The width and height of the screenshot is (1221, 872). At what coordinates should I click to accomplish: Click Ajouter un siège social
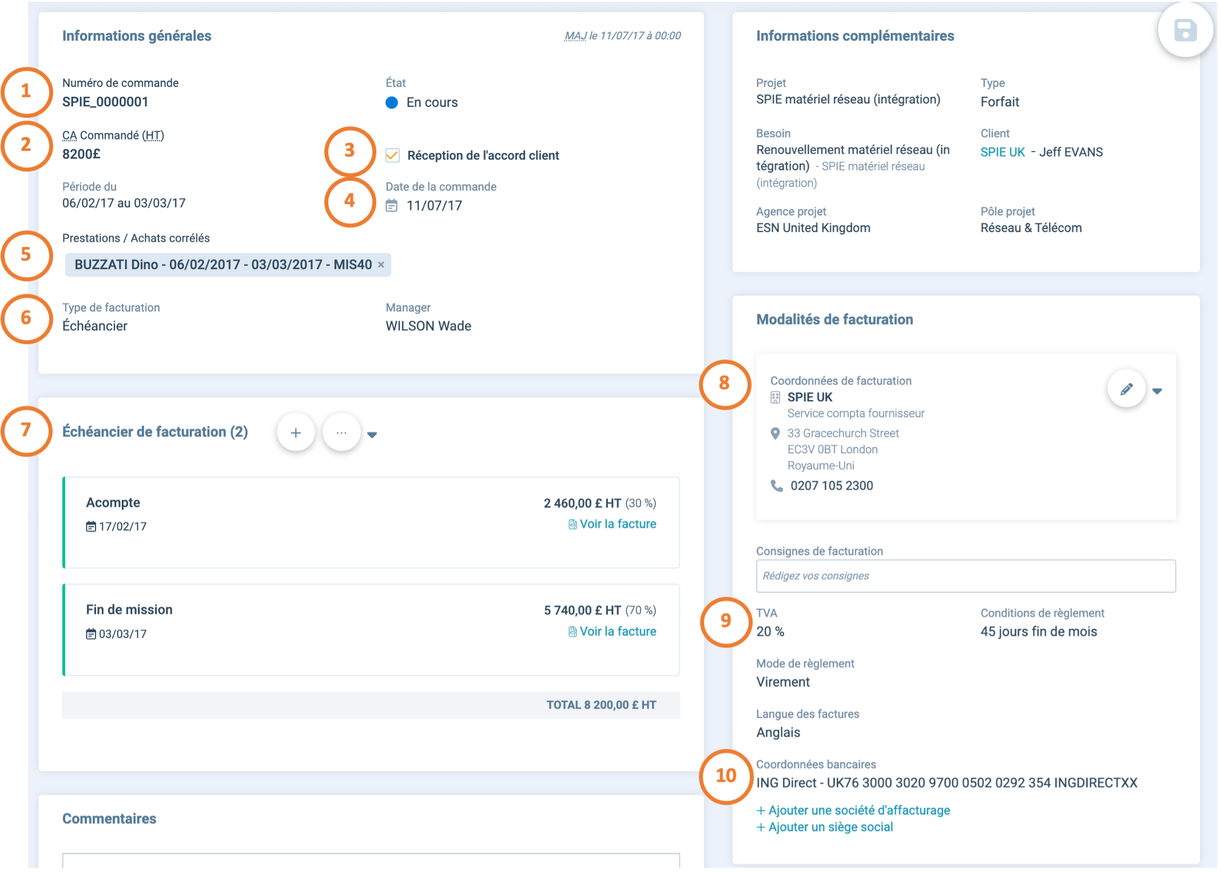click(x=824, y=827)
